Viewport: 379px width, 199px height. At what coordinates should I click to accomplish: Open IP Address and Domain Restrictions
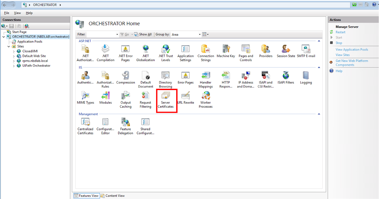click(x=246, y=80)
